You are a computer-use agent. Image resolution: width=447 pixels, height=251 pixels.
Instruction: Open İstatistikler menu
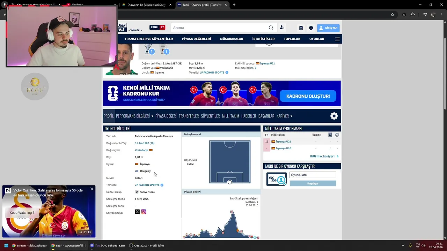point(263,39)
